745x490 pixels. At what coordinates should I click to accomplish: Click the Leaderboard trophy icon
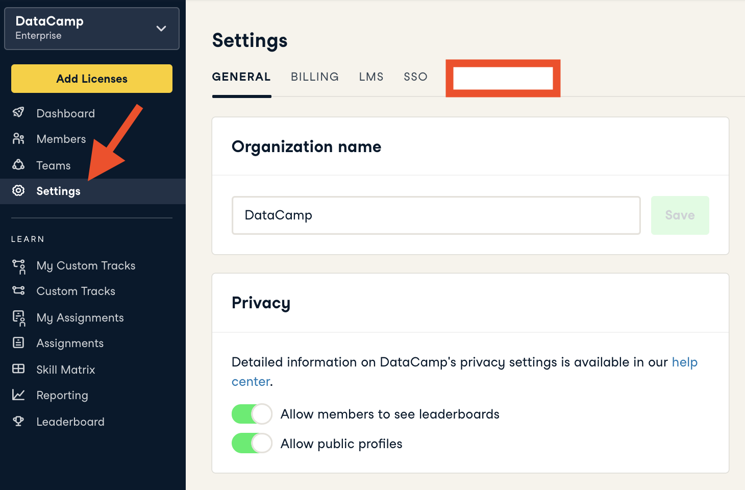coord(18,421)
